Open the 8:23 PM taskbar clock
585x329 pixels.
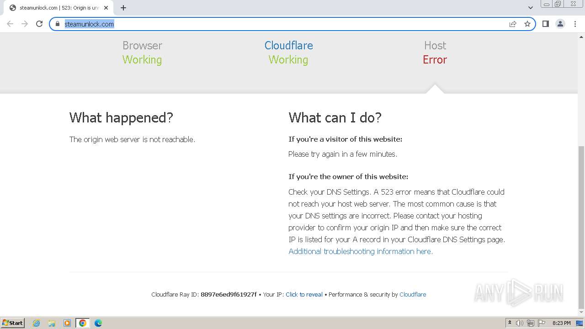561,323
